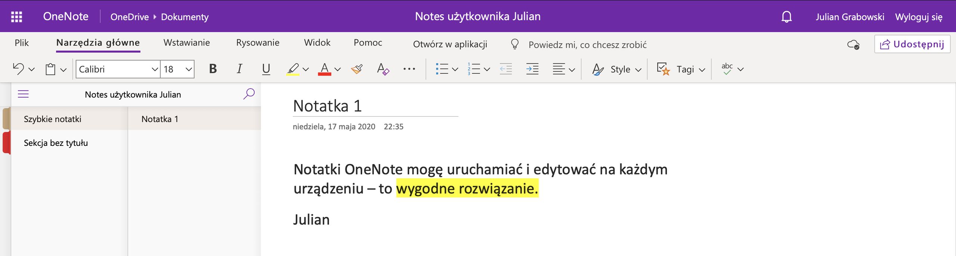
Task: Click the Udostępnij share button
Action: pyautogui.click(x=912, y=44)
